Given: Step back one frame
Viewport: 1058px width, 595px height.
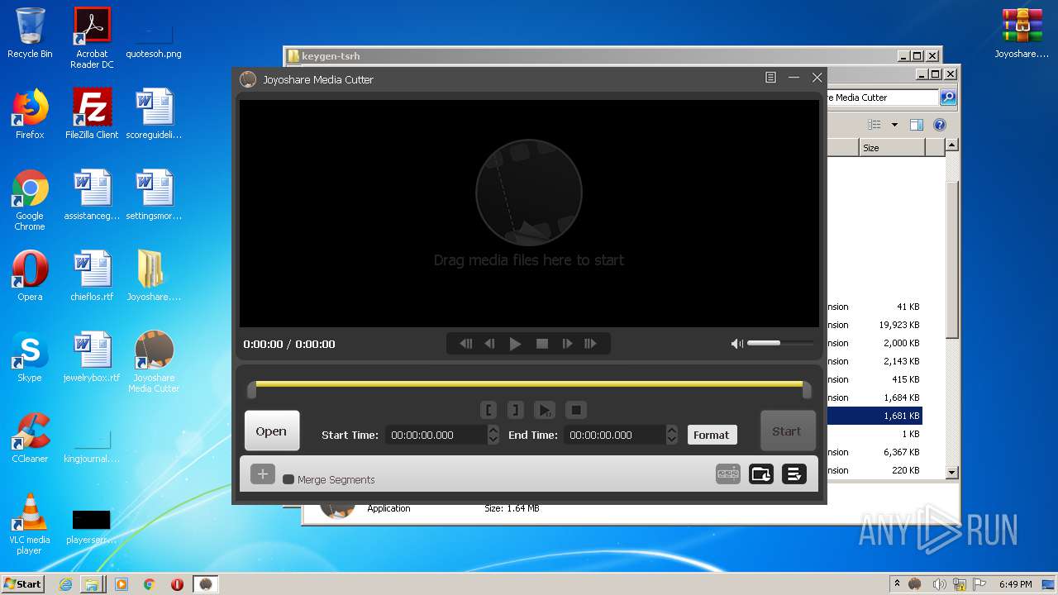Looking at the screenshot, I should (490, 344).
